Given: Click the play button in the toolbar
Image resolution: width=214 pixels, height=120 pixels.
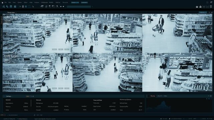Looking at the screenshot, I should coord(20,6).
